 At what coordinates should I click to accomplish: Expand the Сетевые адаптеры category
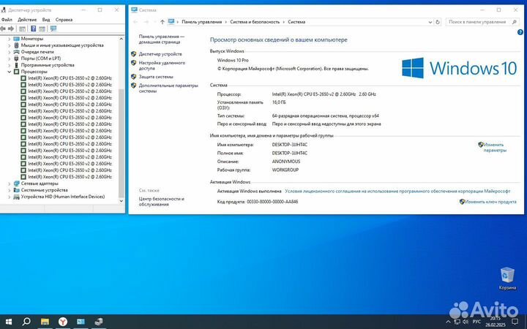10,184
